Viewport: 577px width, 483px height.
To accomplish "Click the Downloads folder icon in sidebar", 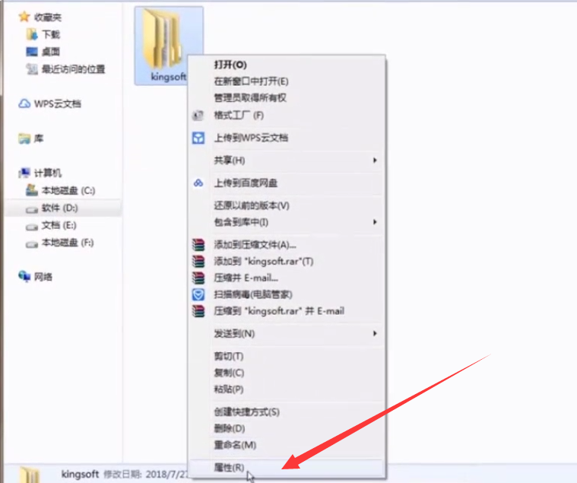I will click(x=32, y=34).
